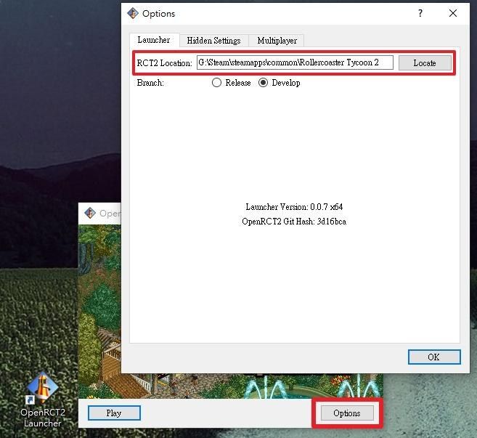Open Options from the launcher window
Screen dimensions: 477x438
(346, 413)
